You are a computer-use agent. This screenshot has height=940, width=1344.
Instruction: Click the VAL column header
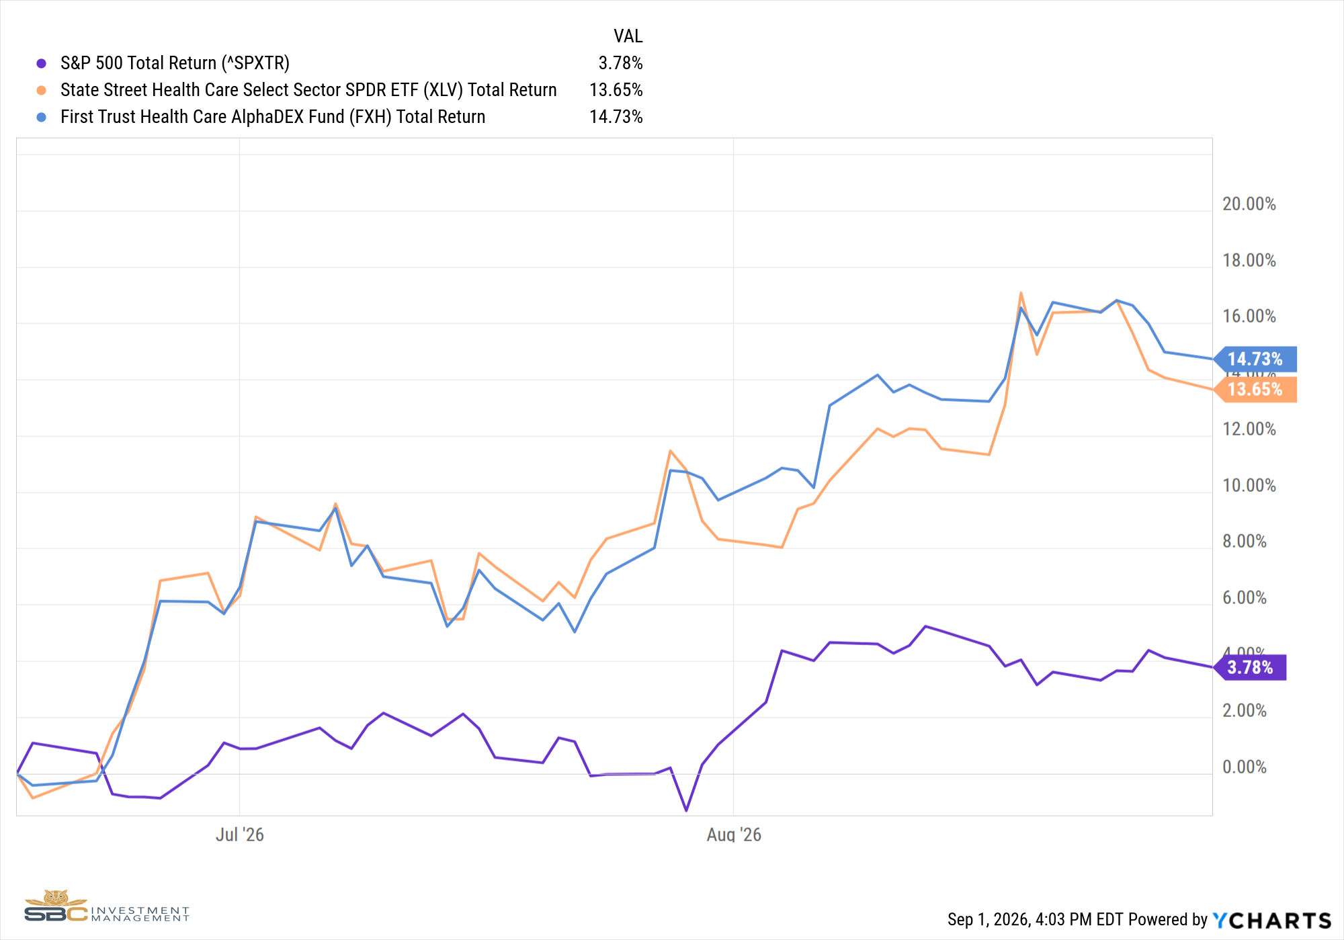(x=628, y=36)
